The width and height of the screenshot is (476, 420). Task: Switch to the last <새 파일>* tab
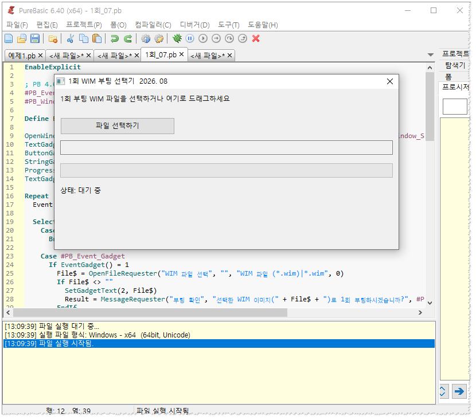pos(208,56)
